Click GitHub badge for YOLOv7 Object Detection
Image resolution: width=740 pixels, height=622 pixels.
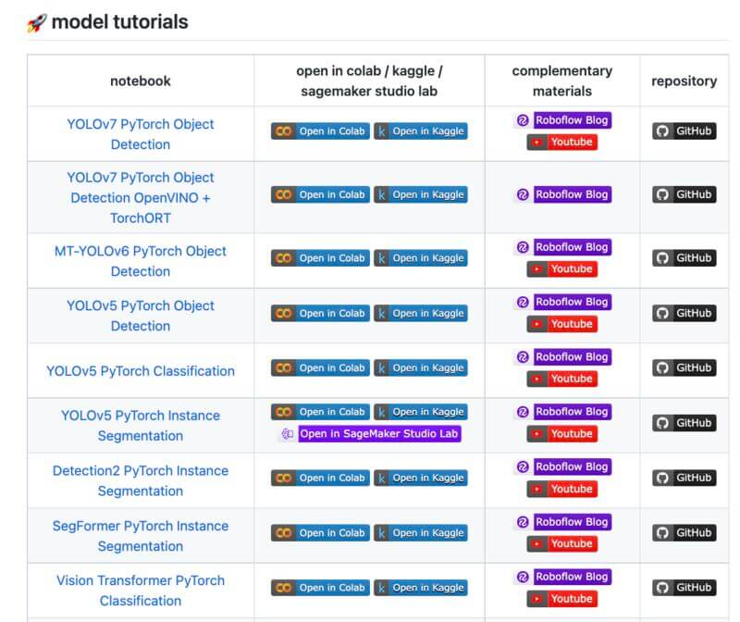(684, 131)
